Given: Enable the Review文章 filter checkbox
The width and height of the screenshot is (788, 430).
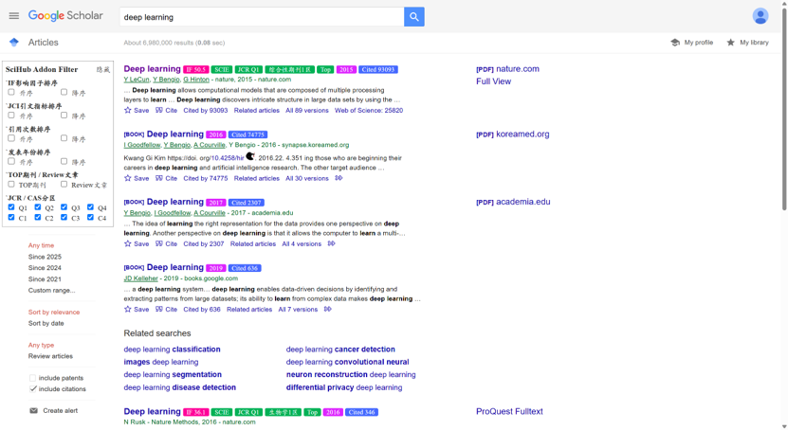Looking at the screenshot, I should click(x=64, y=185).
